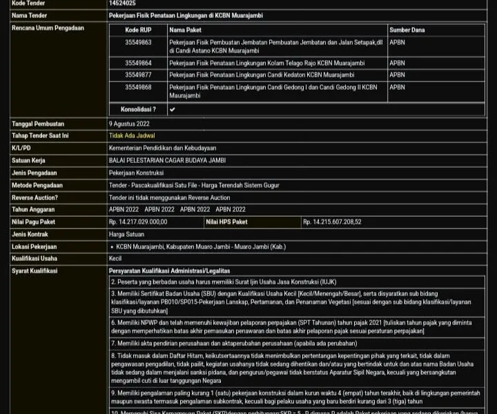Viewport: 497px width, 414px height.
Task: Click RUP code 35549868 for Candi Gedong
Action: [138, 88]
